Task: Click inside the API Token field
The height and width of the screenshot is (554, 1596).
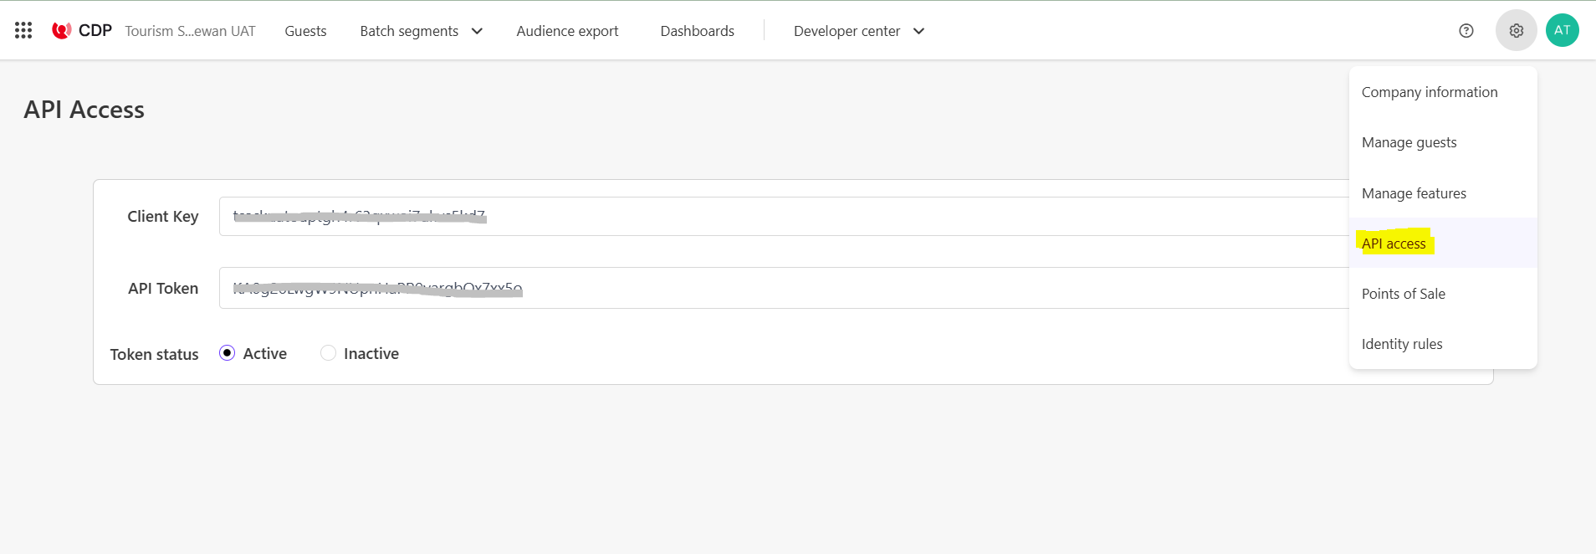Action: point(784,288)
